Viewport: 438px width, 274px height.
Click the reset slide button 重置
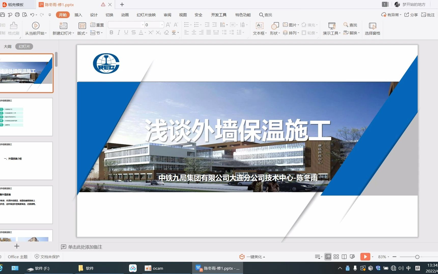click(x=97, y=25)
